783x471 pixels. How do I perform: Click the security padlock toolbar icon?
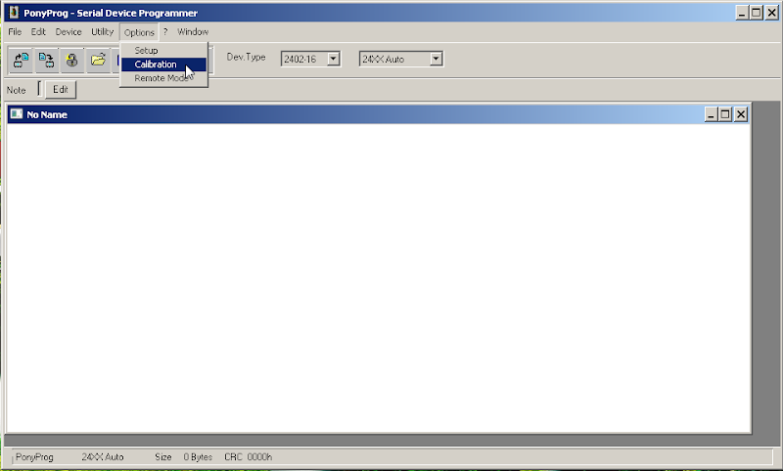click(71, 60)
